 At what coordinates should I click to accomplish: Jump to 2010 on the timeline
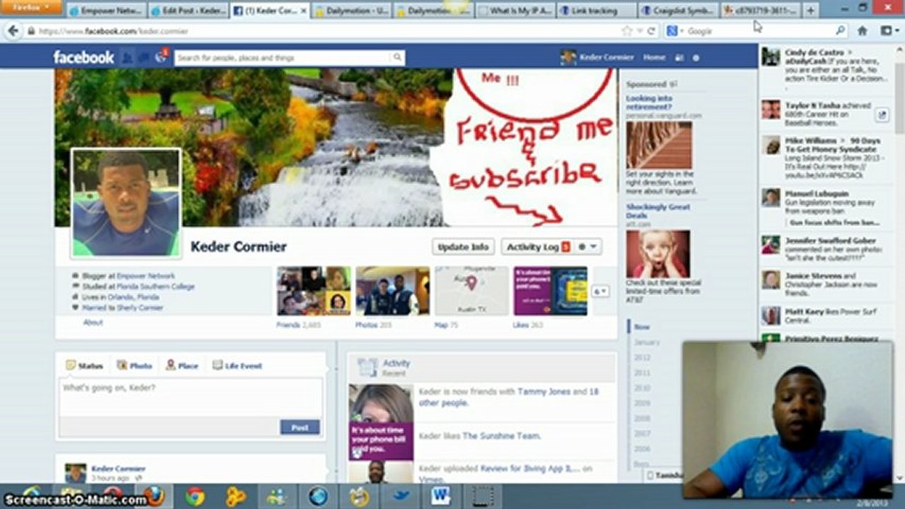[642, 388]
